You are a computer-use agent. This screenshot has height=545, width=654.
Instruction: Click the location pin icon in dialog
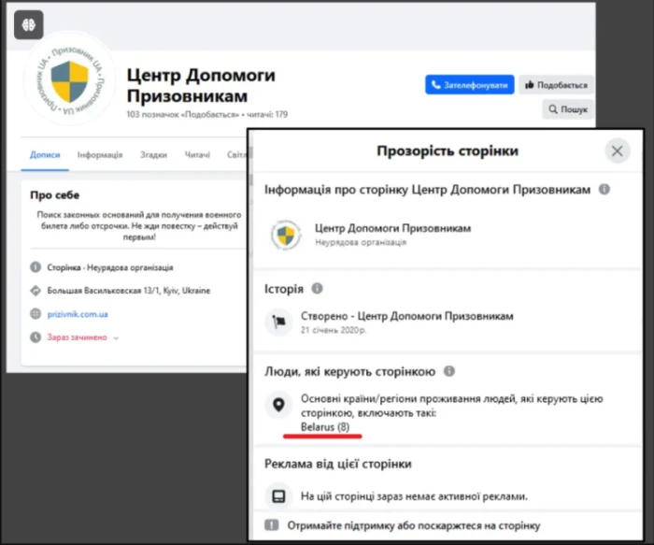coord(278,405)
